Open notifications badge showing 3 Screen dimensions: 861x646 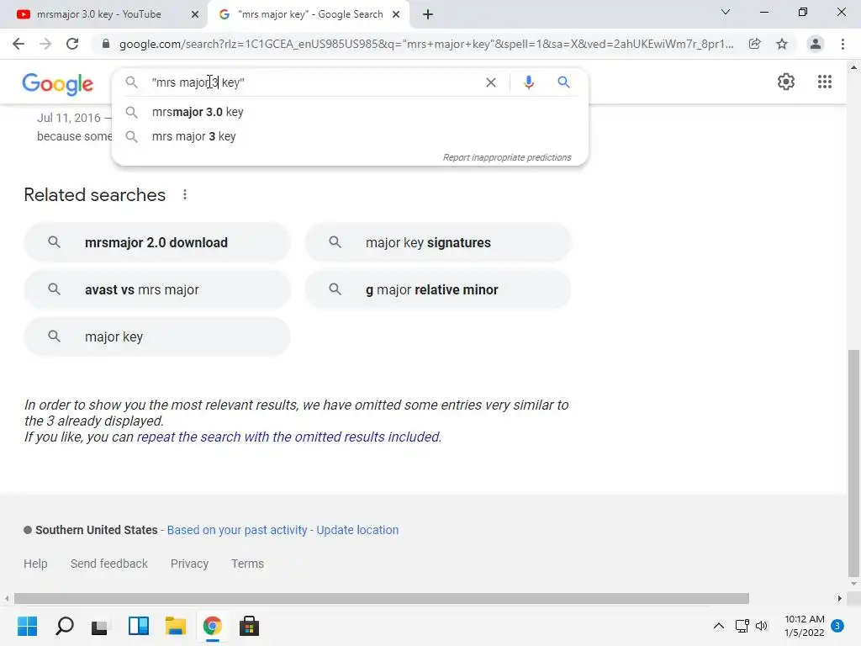(x=837, y=626)
